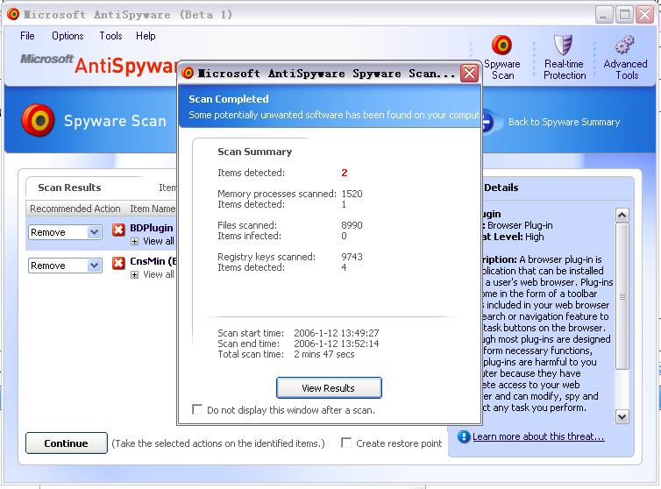Screen dimensions: 661x489
Task: Click the Scan Summary heading
Action: [x=254, y=152]
